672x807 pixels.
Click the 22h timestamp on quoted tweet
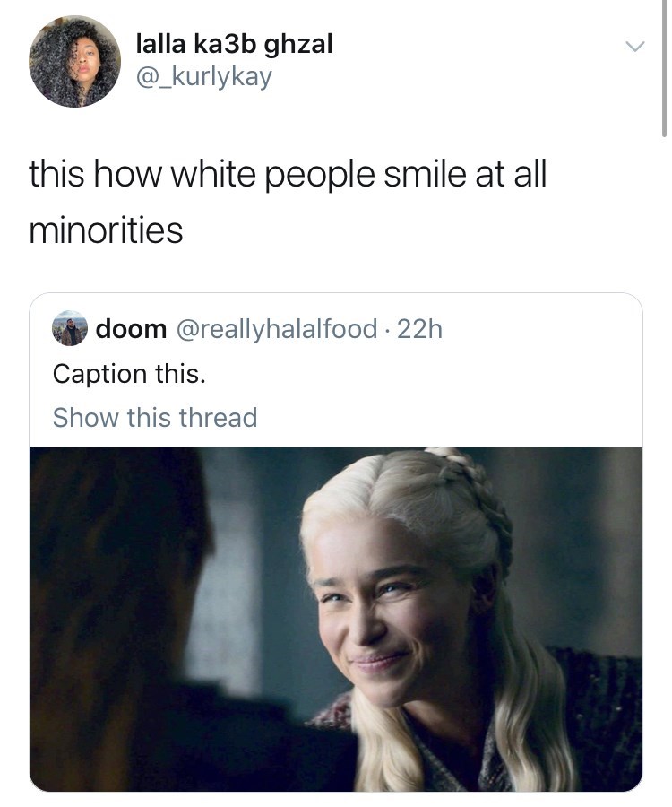[419, 329]
